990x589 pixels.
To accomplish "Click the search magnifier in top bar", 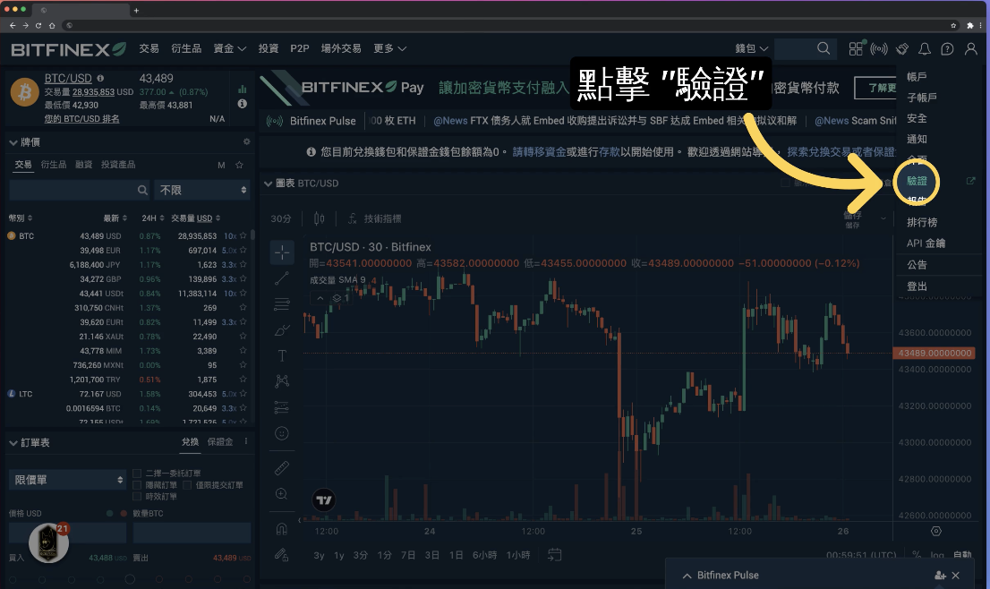I will (824, 48).
